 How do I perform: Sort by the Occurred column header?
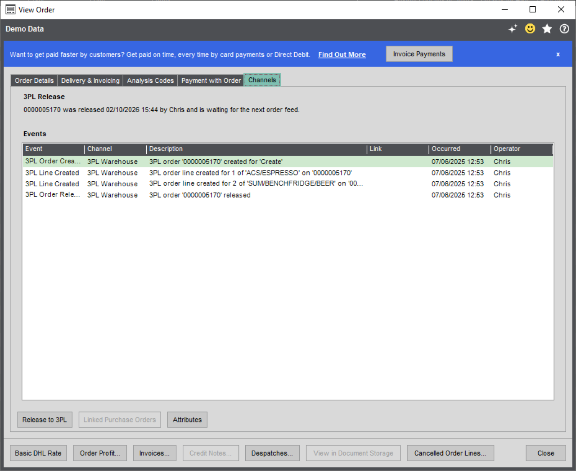coord(459,149)
